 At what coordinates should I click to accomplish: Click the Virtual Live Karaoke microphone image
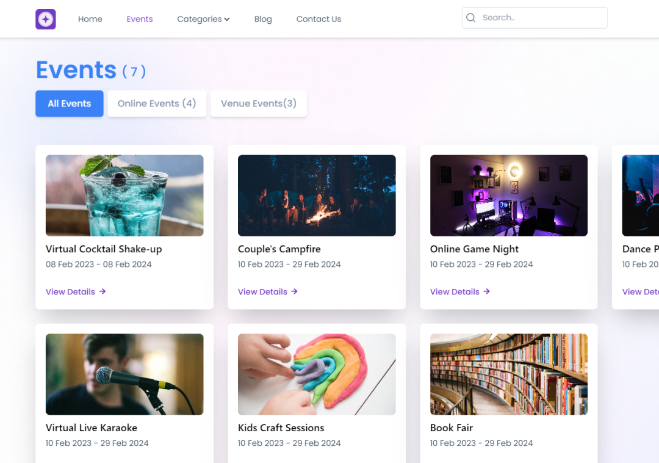click(124, 374)
